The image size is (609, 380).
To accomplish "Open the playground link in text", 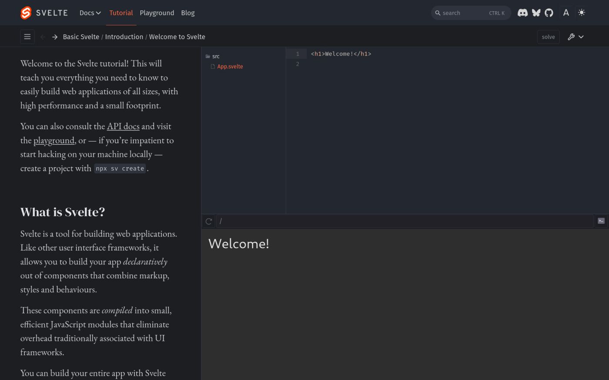I will [x=54, y=140].
